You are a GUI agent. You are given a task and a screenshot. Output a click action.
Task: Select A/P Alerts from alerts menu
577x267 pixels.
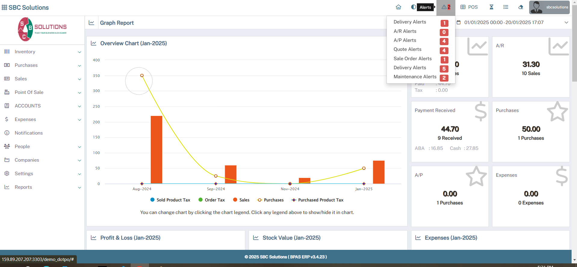tap(405, 40)
